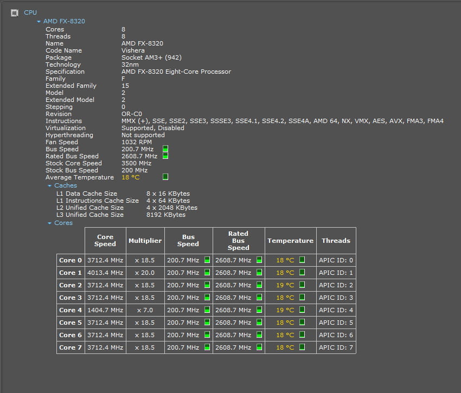Collapse the Cores section arrow
The width and height of the screenshot is (461, 393).
coord(50,223)
